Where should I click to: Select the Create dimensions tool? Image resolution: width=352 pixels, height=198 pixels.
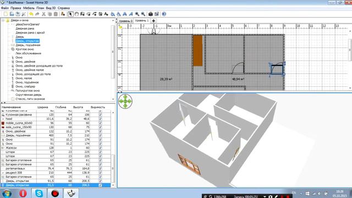point(100,14)
